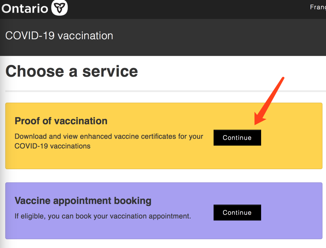Click the COVID-19 vaccination header title
Screen dimensions: 326x248
pyautogui.click(x=59, y=36)
